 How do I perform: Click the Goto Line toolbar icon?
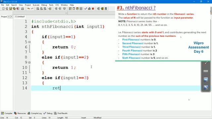tap(50, 9)
